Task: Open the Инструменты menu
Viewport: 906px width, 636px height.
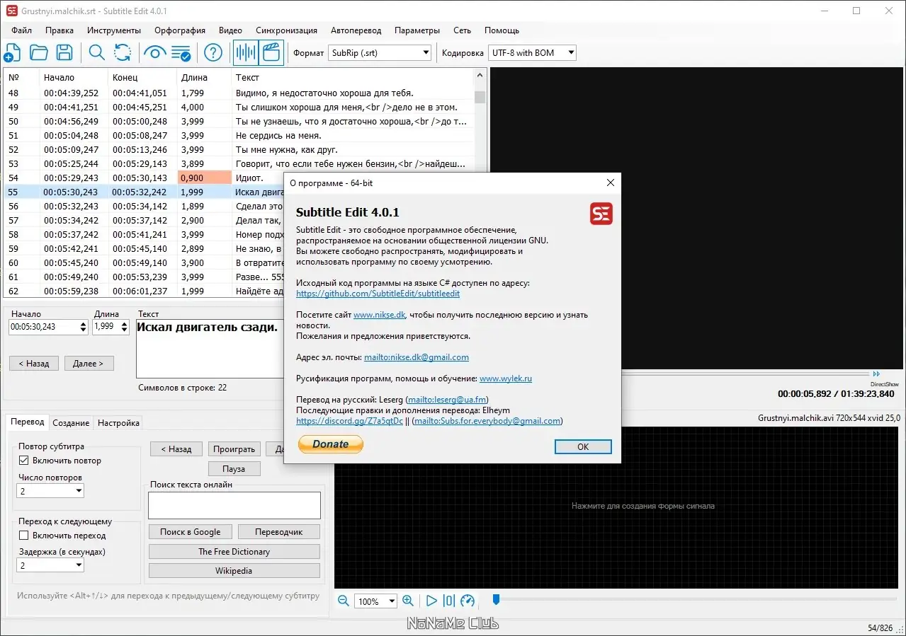Action: point(114,30)
